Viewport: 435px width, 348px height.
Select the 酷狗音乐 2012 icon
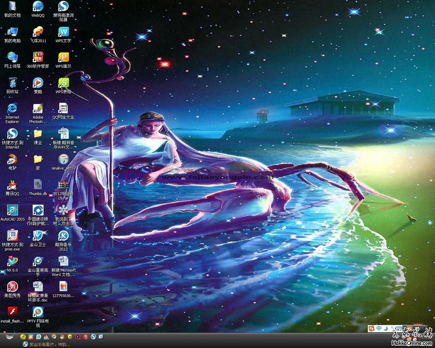63,241
